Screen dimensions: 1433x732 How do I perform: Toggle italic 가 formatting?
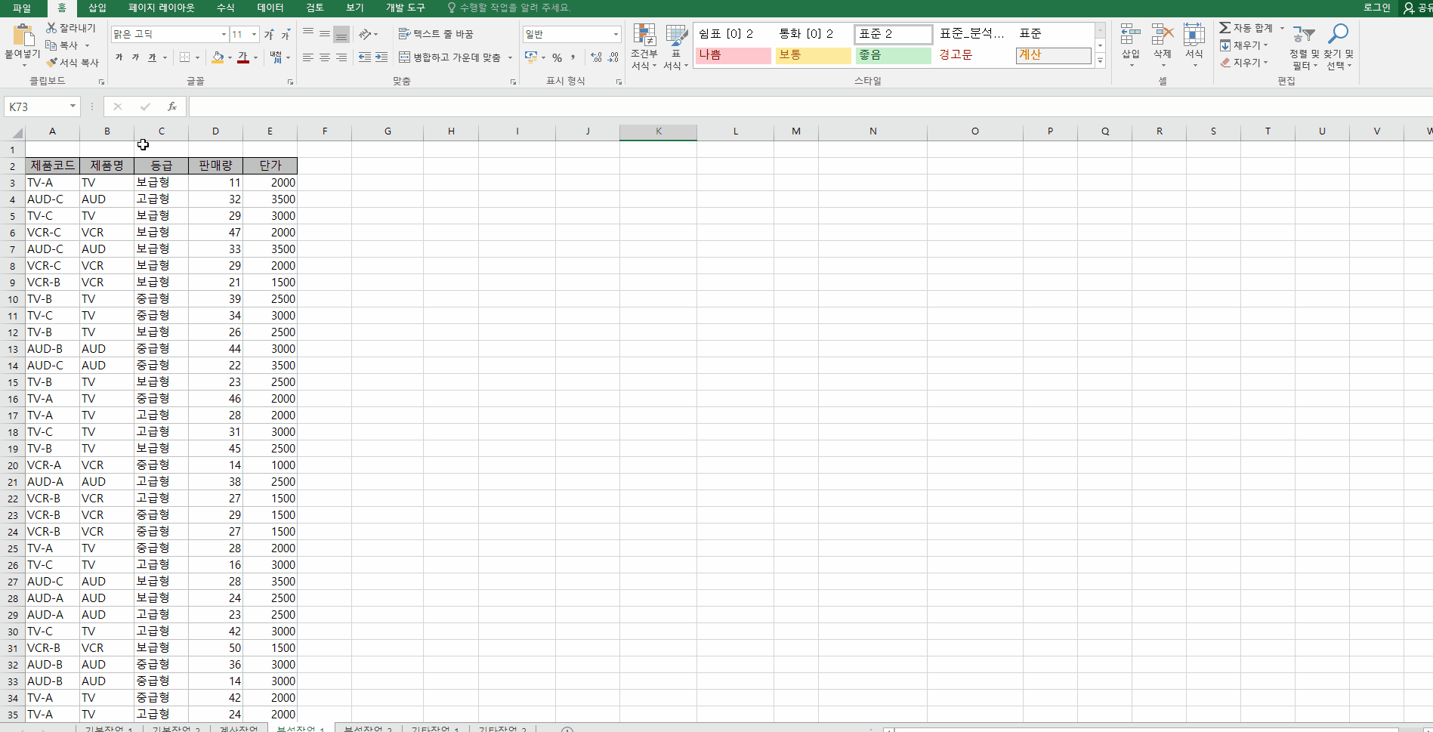coord(135,57)
